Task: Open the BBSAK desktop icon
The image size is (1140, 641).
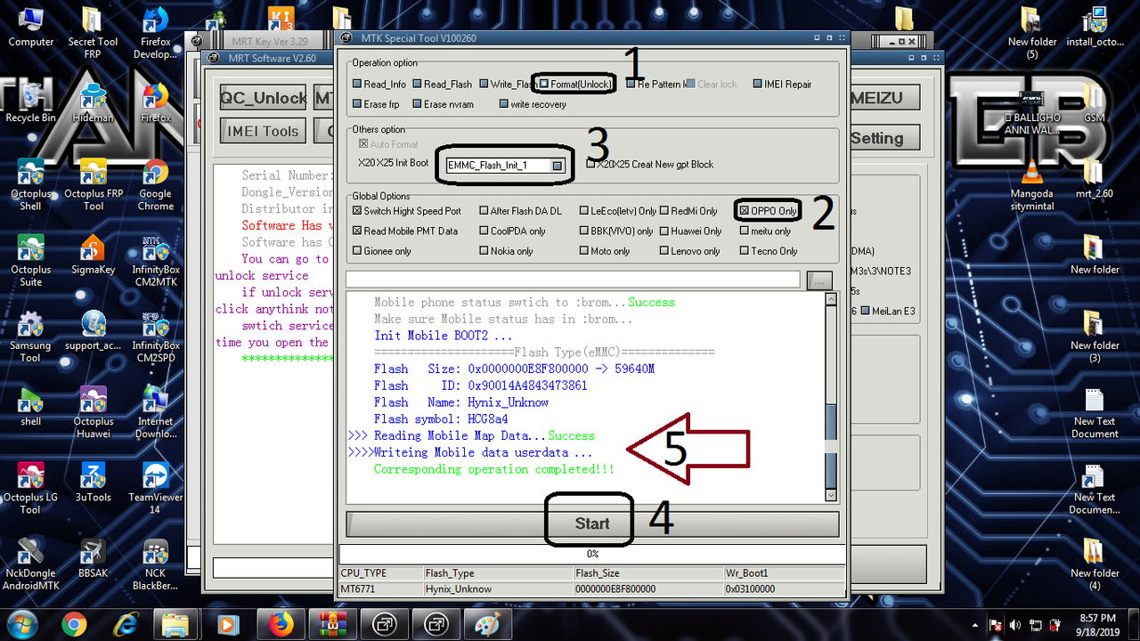Action: click(94, 558)
